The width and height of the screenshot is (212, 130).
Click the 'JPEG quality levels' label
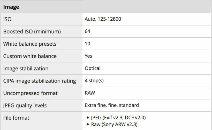click(x=25, y=105)
